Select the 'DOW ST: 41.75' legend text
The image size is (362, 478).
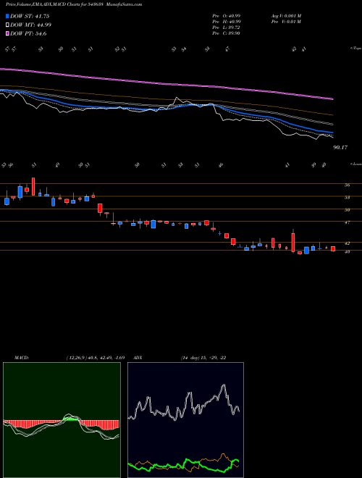(x=30, y=16)
